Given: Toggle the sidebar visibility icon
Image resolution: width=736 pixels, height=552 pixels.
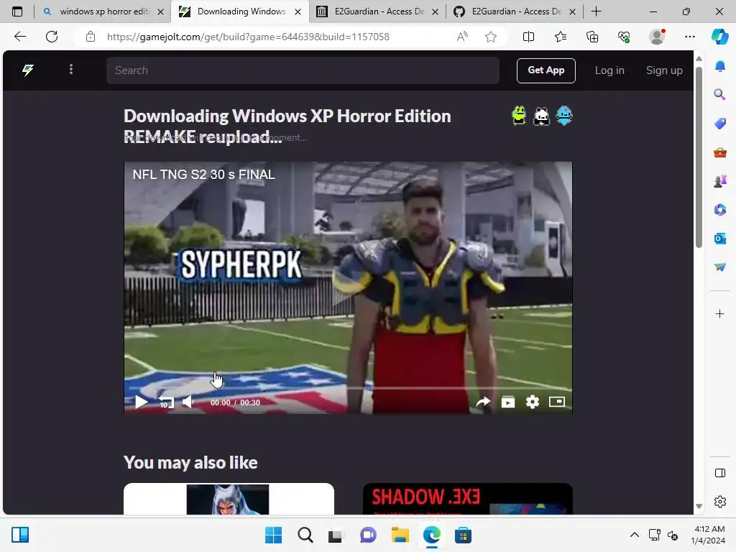Looking at the screenshot, I should coord(719,473).
